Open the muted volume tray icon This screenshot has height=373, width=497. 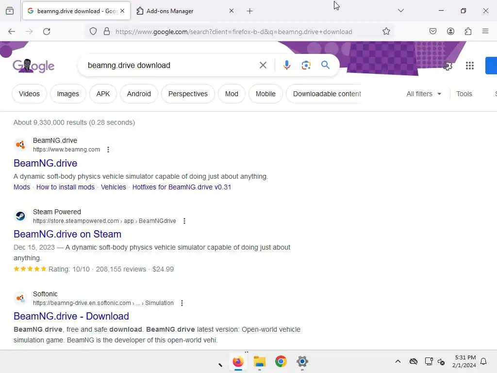[441, 361]
